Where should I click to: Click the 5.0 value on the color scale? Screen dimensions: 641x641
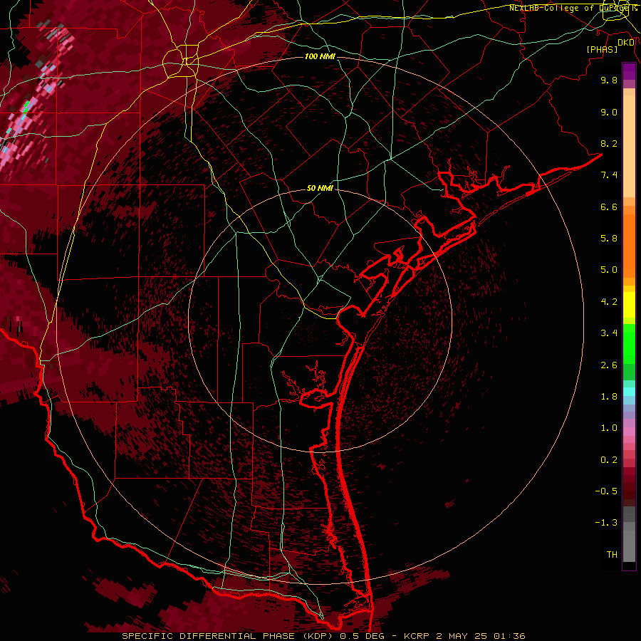(609, 270)
